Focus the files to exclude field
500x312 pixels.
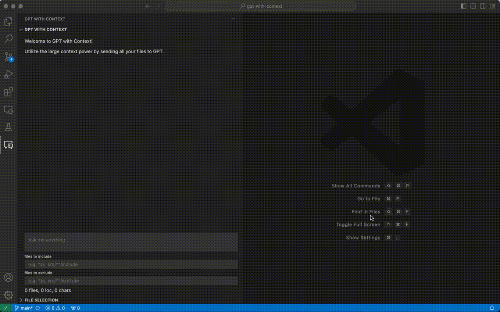(131, 281)
